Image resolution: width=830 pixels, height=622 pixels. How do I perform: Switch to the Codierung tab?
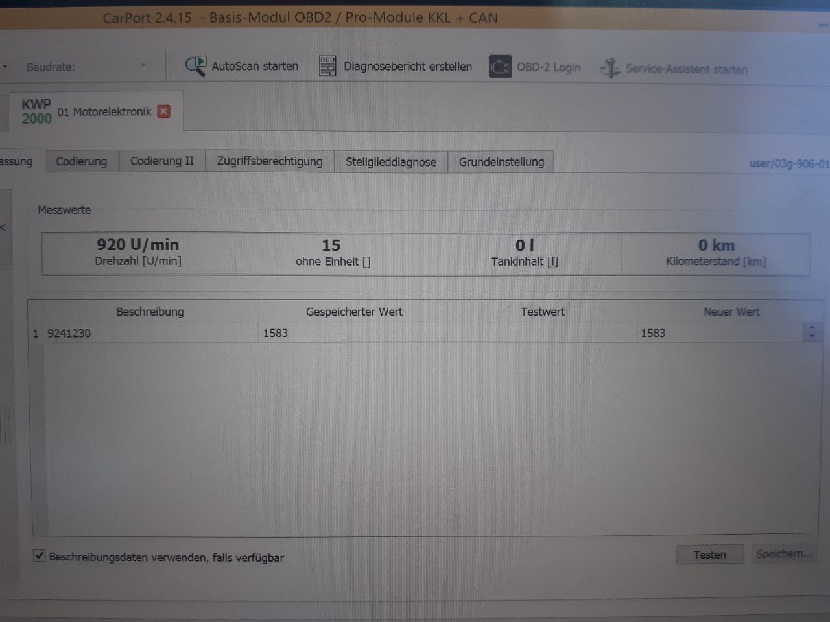(82, 161)
